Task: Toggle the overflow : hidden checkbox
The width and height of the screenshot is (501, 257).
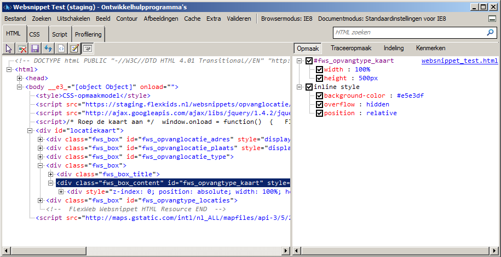Action: [x=319, y=104]
